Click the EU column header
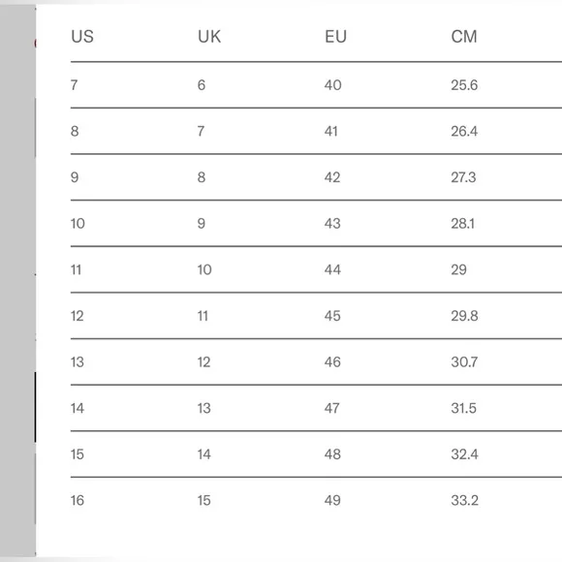Screen dimensions: 562x562 click(335, 37)
